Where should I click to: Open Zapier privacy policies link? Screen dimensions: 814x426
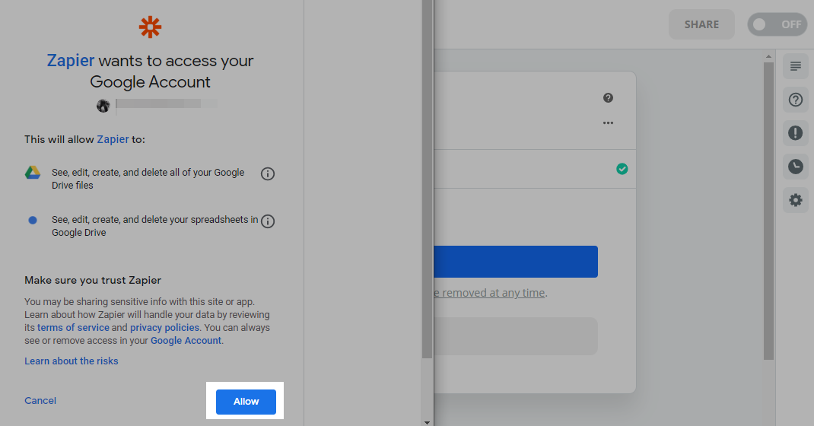(164, 328)
